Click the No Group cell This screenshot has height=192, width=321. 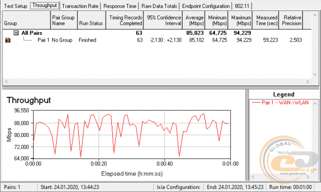click(x=62, y=40)
